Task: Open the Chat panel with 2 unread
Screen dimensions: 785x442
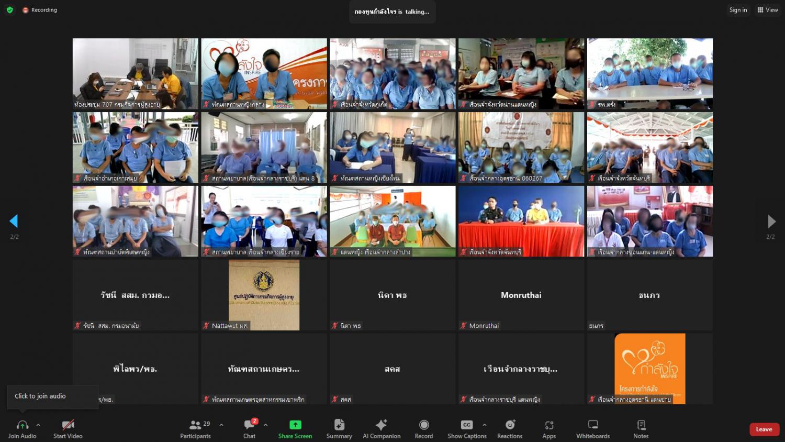Action: [250, 429]
